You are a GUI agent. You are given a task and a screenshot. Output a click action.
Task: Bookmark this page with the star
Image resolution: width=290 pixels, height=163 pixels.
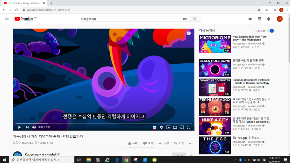pyautogui.click(x=259, y=10)
